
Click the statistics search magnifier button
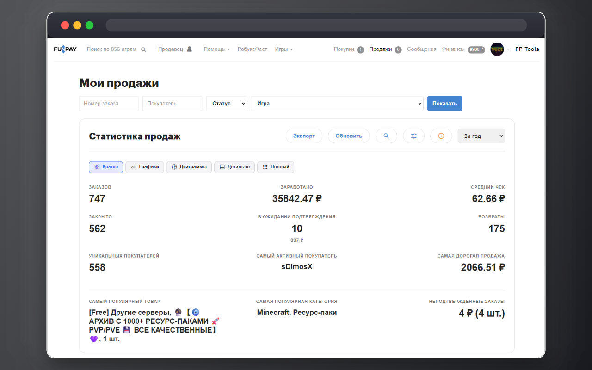[x=386, y=136]
